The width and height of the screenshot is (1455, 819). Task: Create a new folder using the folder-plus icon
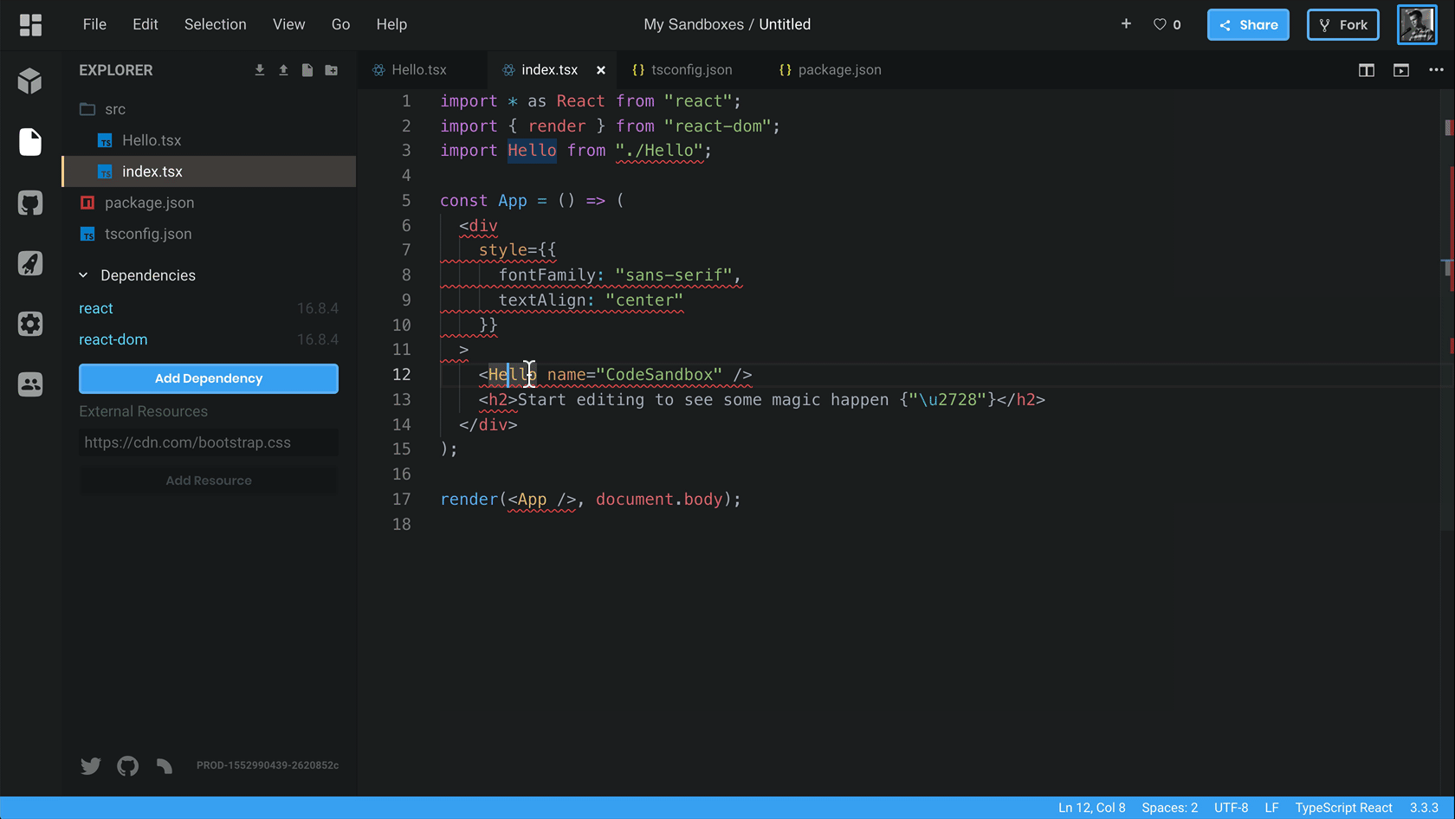click(x=332, y=70)
